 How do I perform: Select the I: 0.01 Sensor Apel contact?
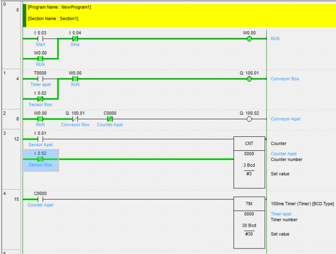(40, 139)
